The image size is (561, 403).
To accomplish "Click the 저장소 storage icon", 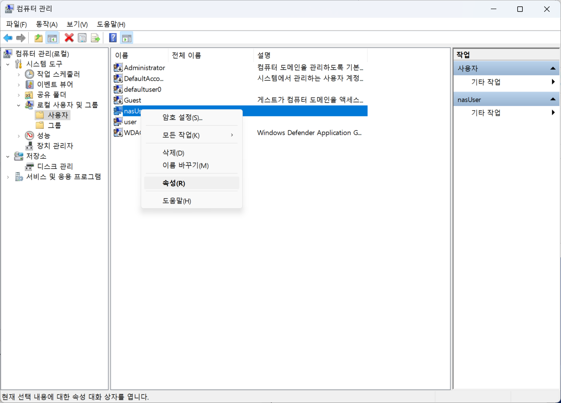I will [19, 156].
